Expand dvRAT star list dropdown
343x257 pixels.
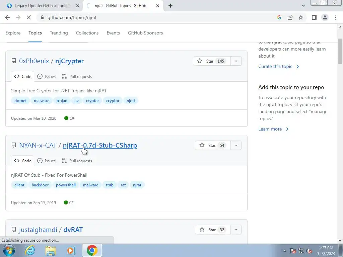coord(236,230)
